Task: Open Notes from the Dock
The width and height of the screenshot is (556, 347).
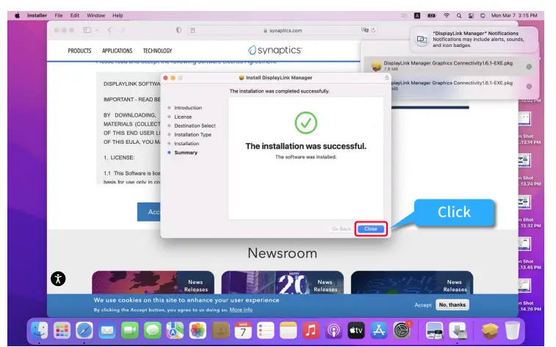Action: (x=289, y=331)
